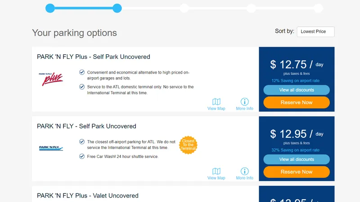Click checkmark beside 'Service to the ATL domestic terminal'

coord(82,87)
